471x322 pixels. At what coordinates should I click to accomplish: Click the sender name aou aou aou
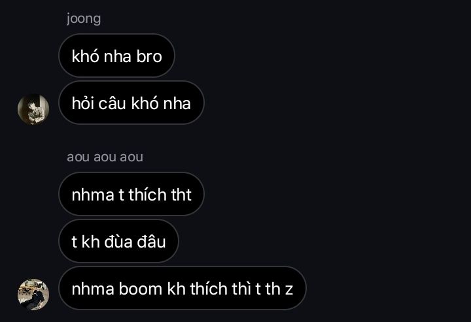click(x=105, y=157)
